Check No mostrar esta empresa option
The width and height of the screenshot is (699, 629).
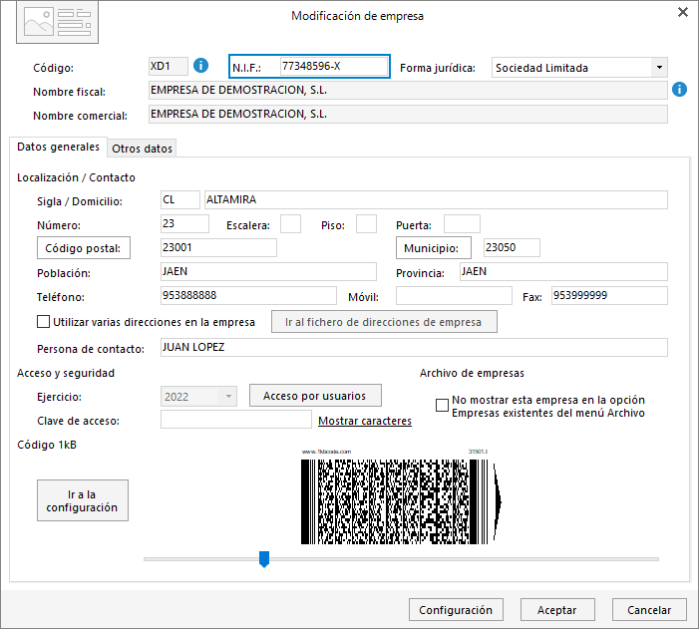tap(442, 406)
